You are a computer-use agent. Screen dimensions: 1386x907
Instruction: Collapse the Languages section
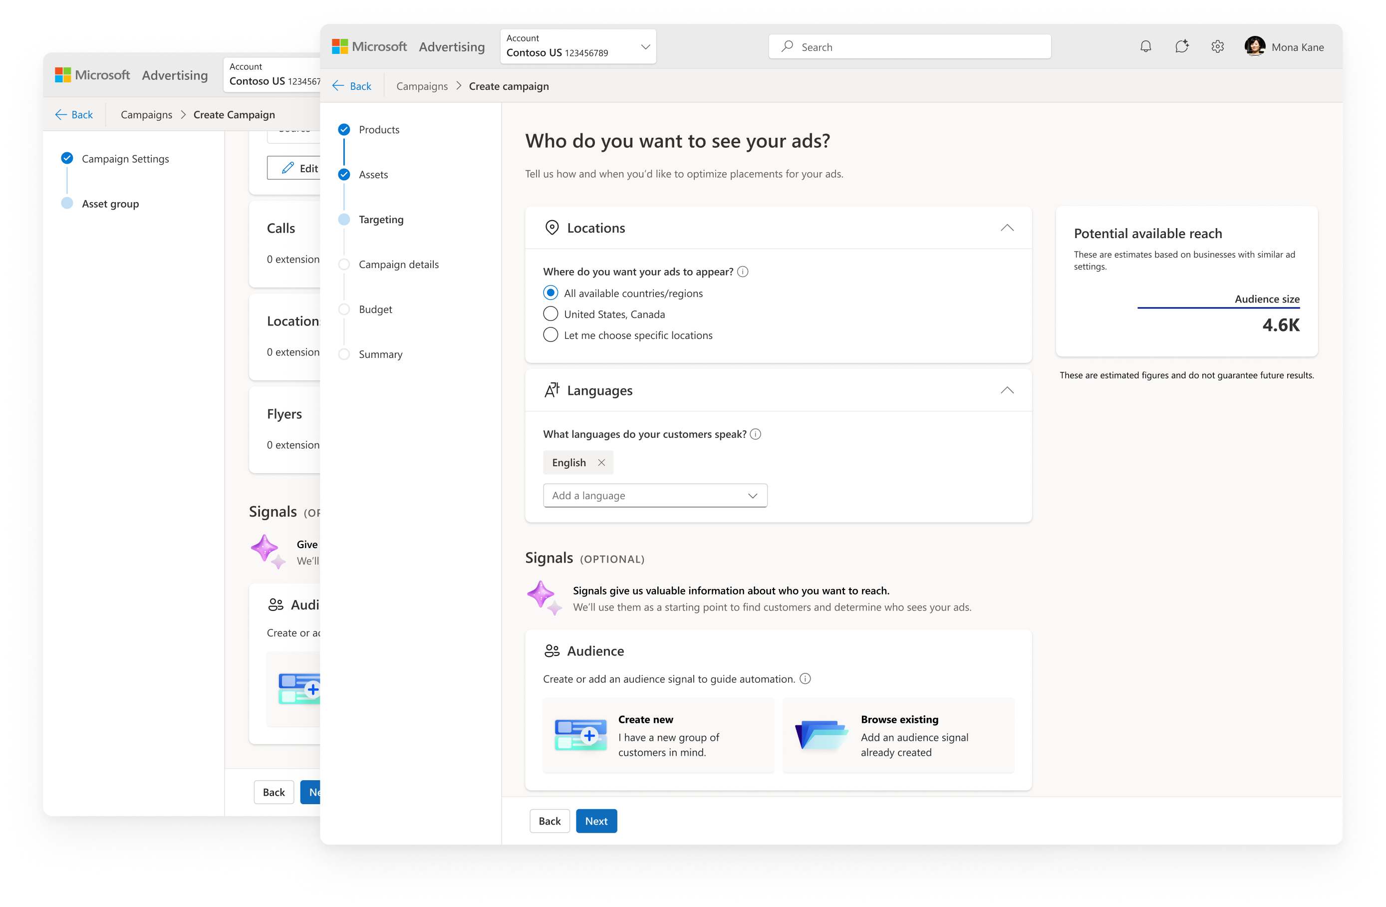tap(1007, 390)
